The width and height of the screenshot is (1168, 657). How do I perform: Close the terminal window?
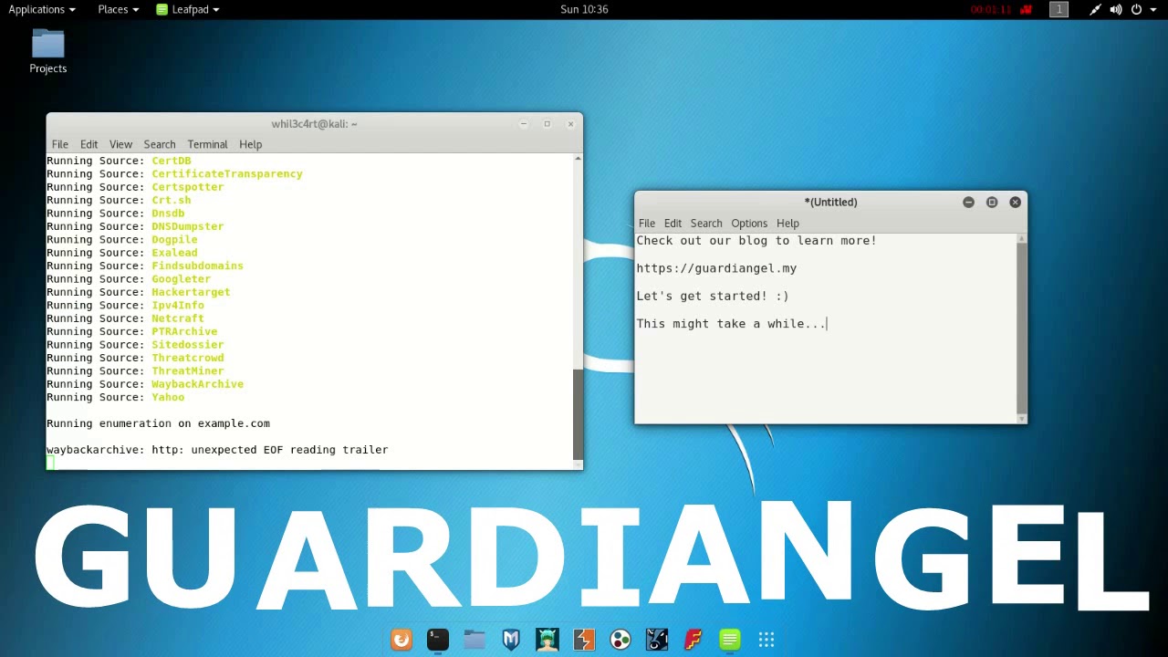pyautogui.click(x=570, y=124)
